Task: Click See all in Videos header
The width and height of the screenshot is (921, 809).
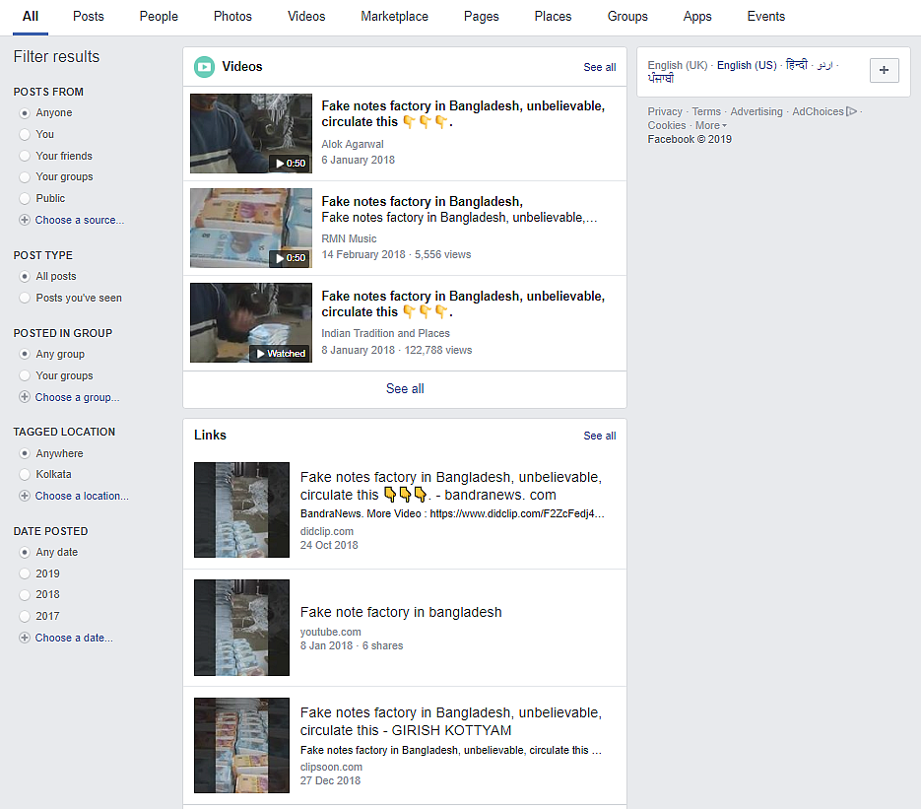Action: tap(600, 68)
